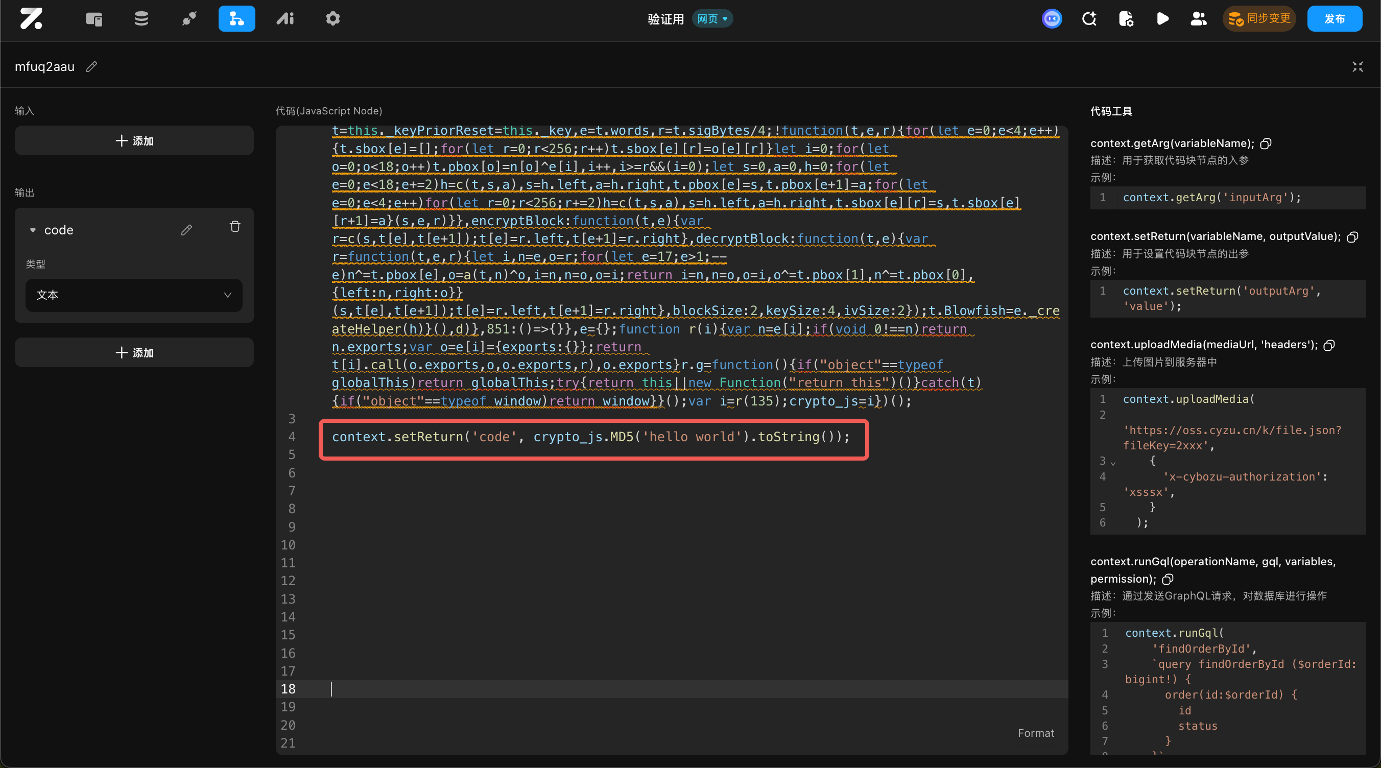This screenshot has height=768, width=1381.
Task: Select the active workflow icon tab
Action: tap(236, 19)
